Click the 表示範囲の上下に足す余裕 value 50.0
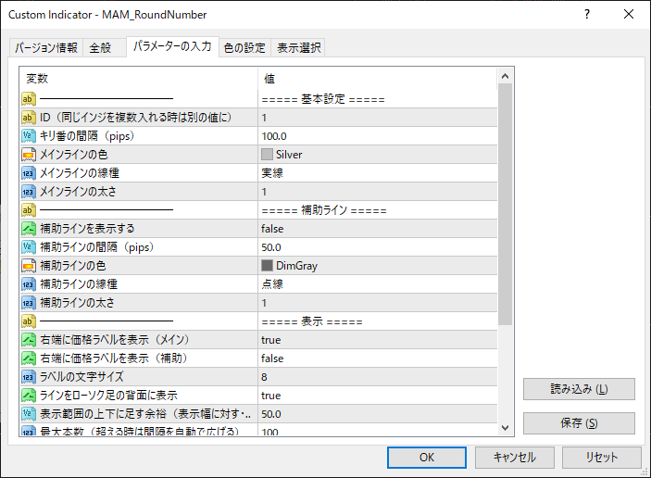Screen dimensions: 651x478 tap(378, 414)
